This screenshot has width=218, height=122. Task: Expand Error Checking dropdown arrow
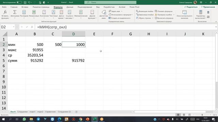tap(174, 15)
